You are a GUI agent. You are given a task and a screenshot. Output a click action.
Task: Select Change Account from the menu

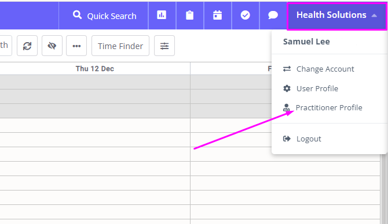325,69
